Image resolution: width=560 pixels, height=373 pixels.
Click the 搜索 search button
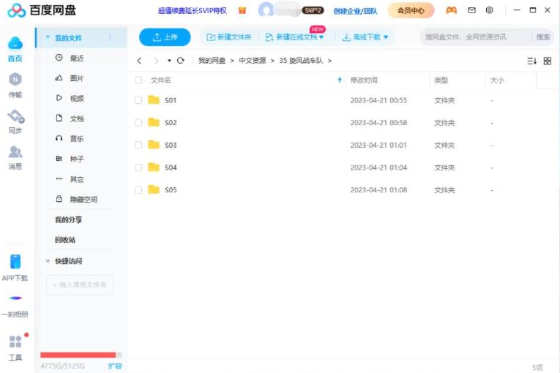tap(543, 37)
